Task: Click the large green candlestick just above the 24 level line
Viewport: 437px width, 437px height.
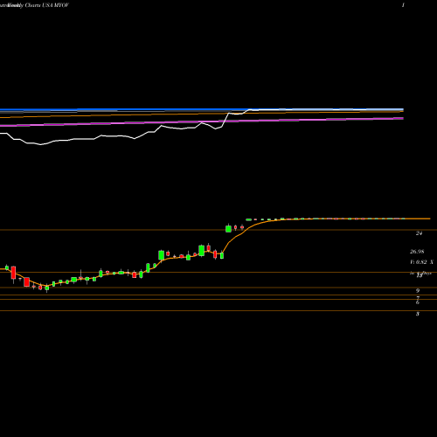Action: coord(228,228)
